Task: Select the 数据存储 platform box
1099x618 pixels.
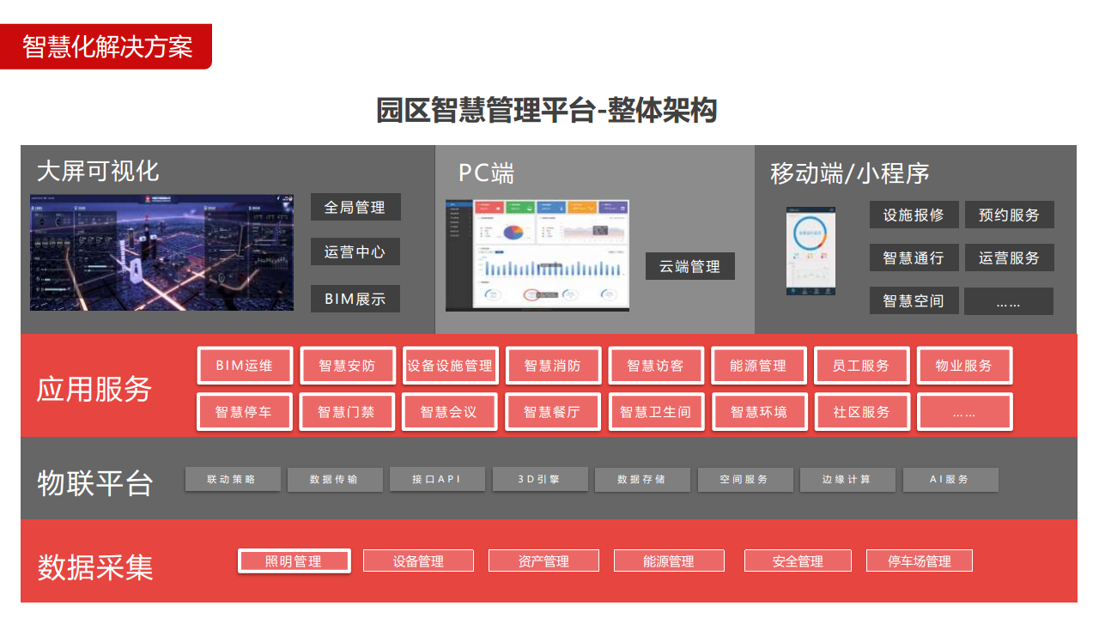Action: click(x=642, y=480)
